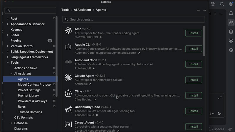Install the Claude Agent

pyautogui.click(x=194, y=80)
